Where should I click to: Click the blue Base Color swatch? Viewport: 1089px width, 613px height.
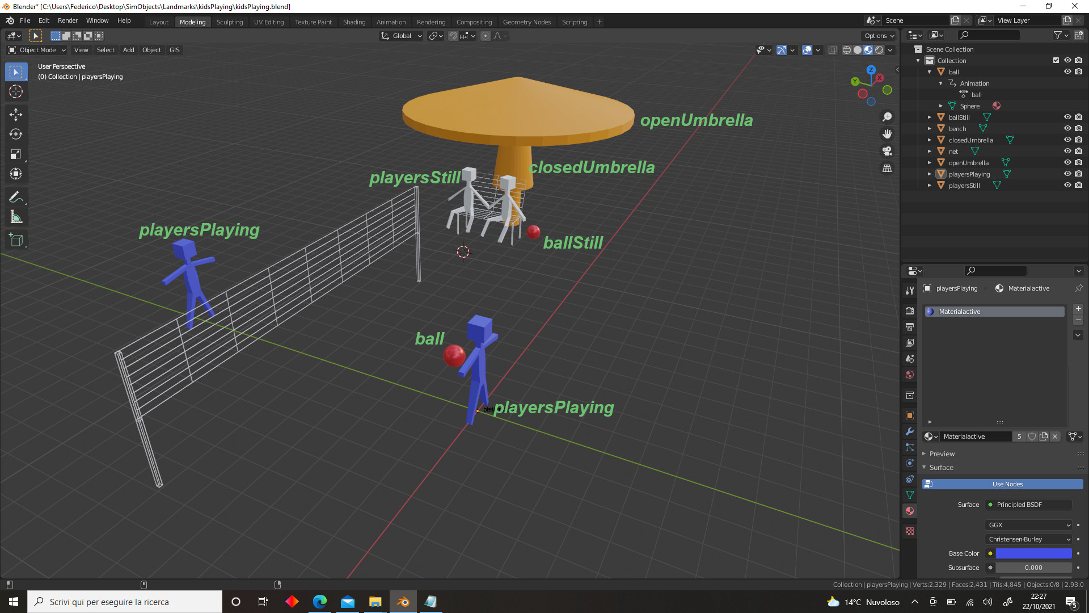[x=1033, y=553]
